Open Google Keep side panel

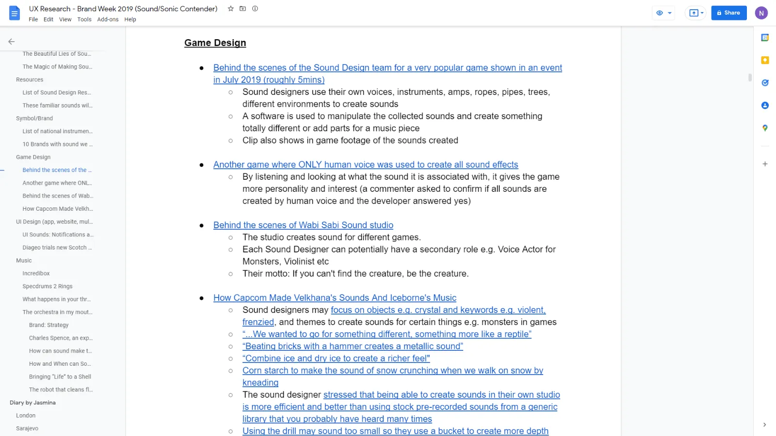point(765,60)
